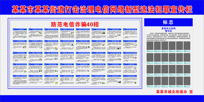Image resolution: width=204 pixels, height=102 pixels.
Task: Open the last gray photo placeholder in third row
Action: pos(187,69)
